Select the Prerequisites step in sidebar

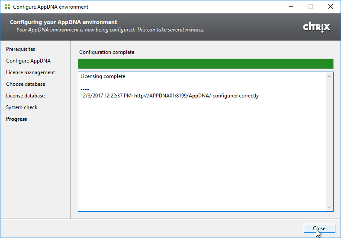(x=20, y=49)
